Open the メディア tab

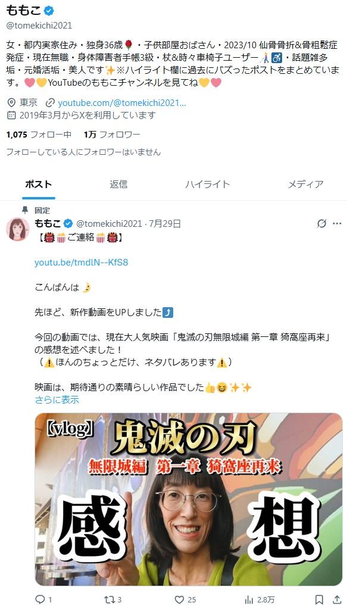[x=306, y=185]
